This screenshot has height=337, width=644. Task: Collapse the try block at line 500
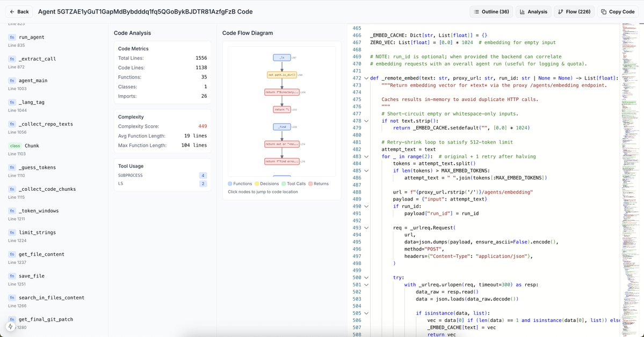click(366, 277)
